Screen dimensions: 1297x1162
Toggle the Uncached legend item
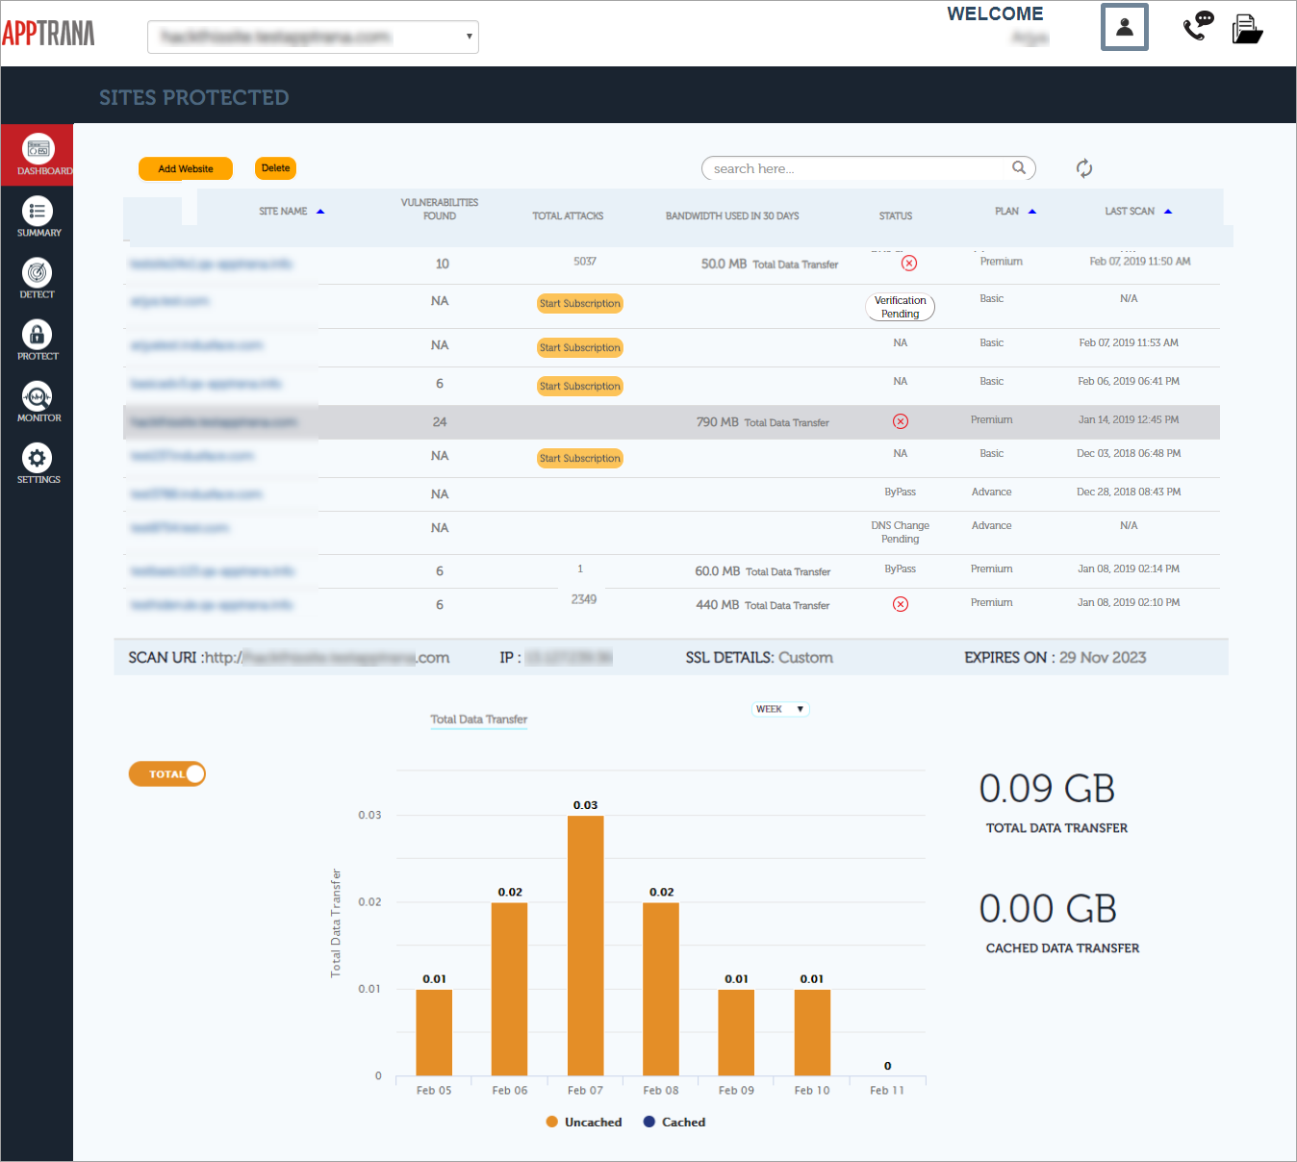click(584, 1122)
